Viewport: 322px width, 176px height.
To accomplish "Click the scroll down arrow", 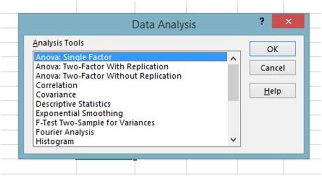I will 233,140.
